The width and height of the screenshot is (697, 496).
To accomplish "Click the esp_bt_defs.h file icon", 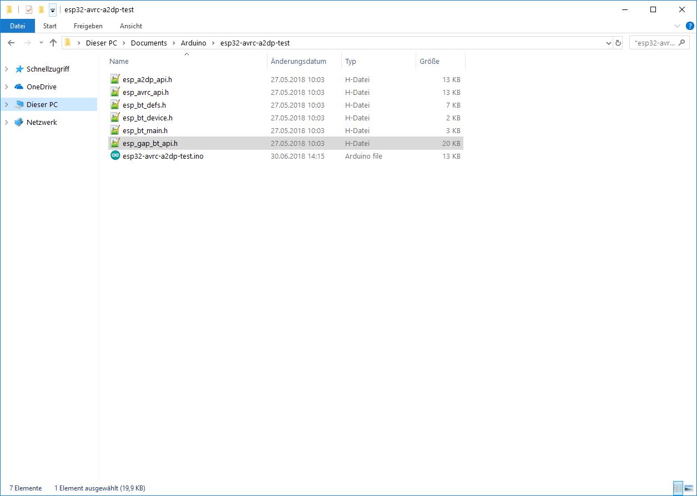I will pyautogui.click(x=115, y=105).
